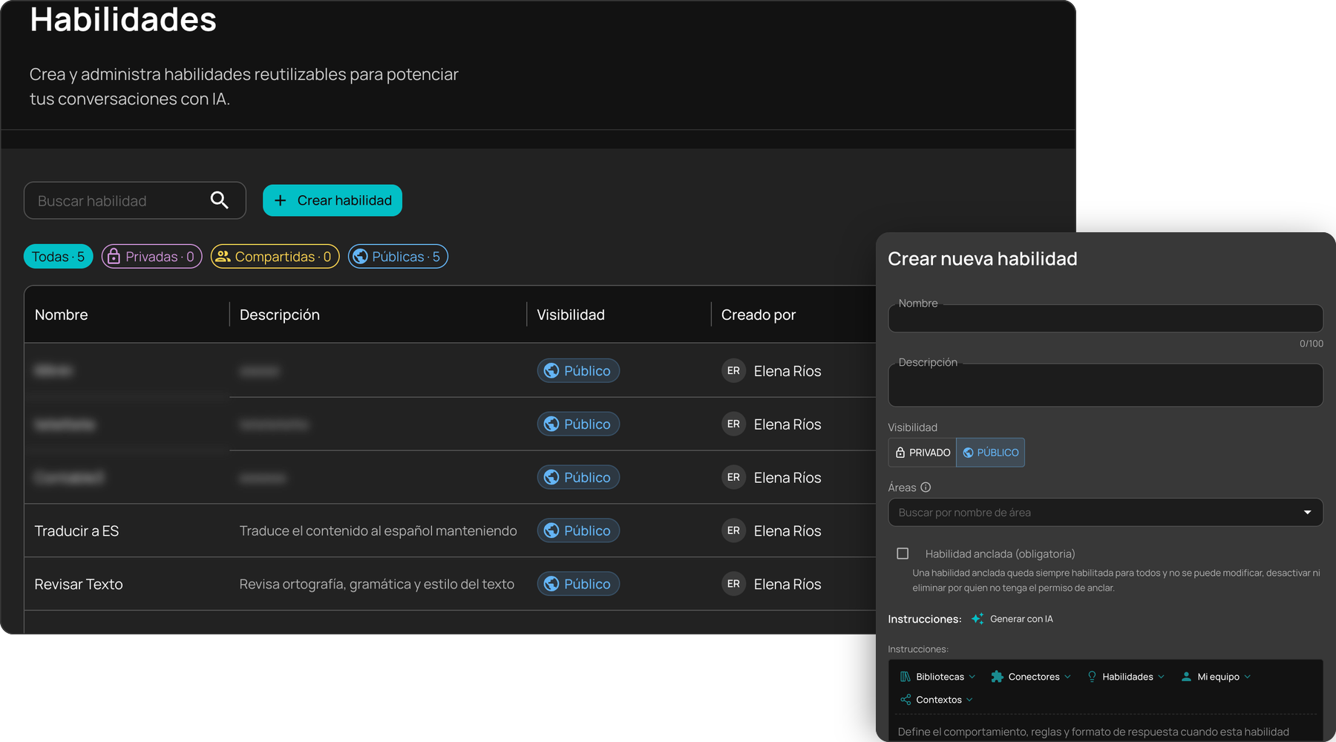This screenshot has height=742, width=1336.
Task: Open the Mi equipo dropdown
Action: [x=1216, y=677]
